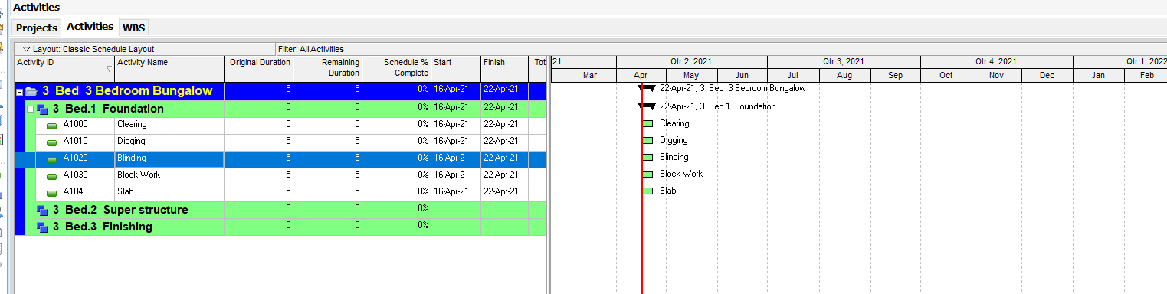The height and width of the screenshot is (294, 1167).
Task: Collapse the 3 Bedroom Bungalow project row
Action: coord(19,92)
